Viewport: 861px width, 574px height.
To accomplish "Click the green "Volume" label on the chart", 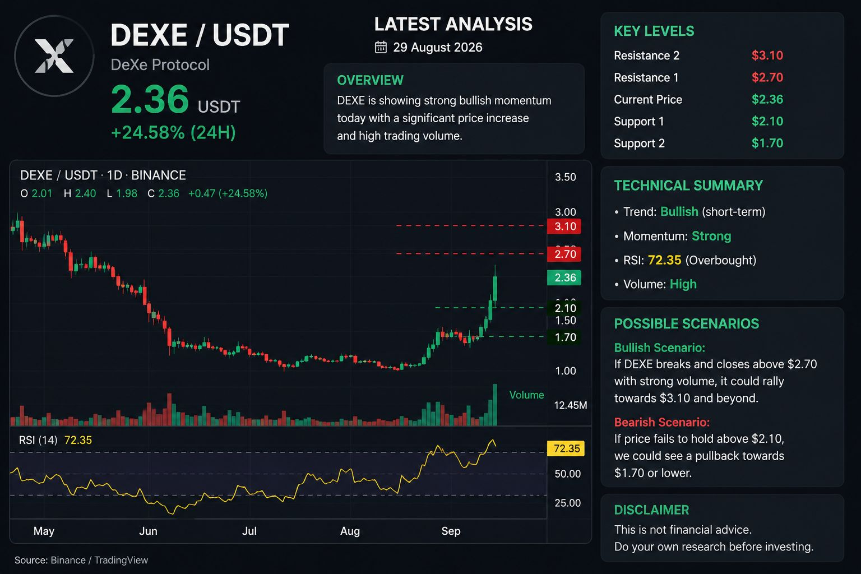I will pos(526,395).
